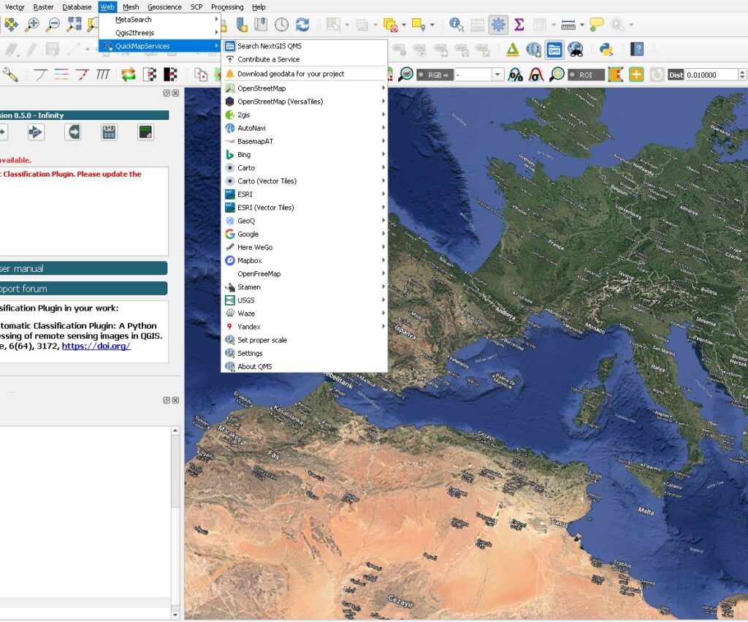
Task: Click the Dist value input field
Action: pyautogui.click(x=711, y=75)
